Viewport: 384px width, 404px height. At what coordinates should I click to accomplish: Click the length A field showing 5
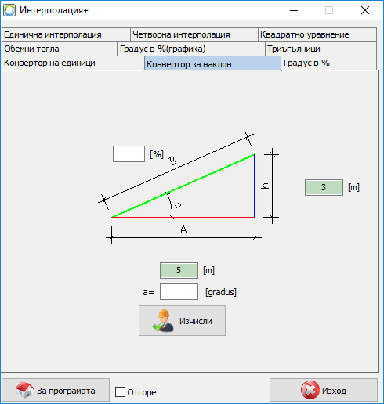point(179,270)
